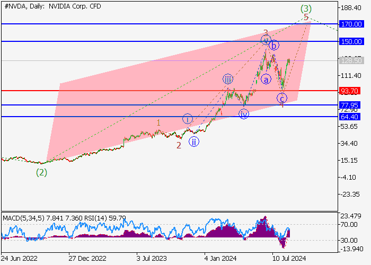The height and width of the screenshot is (265, 371).
Task: Click the orange wave 1 label
Action: click(x=158, y=122)
